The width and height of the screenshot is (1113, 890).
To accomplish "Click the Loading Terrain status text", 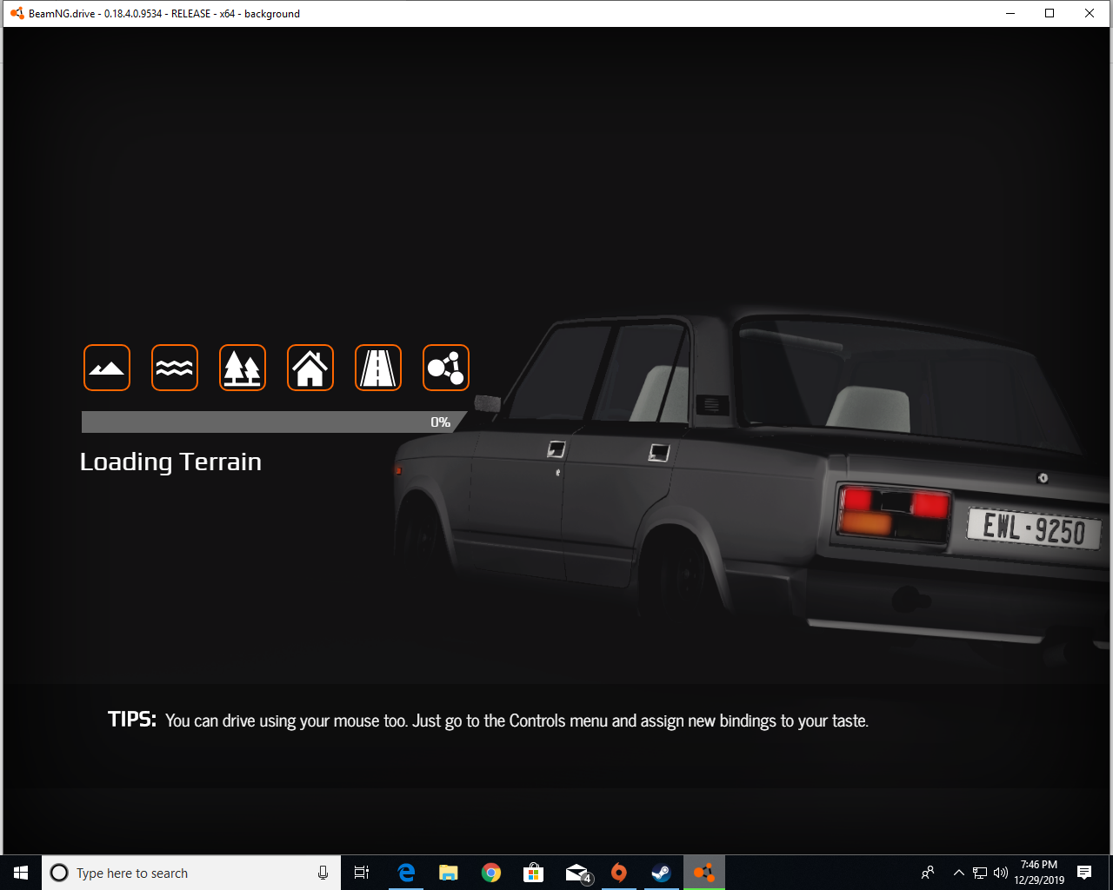I will point(170,462).
